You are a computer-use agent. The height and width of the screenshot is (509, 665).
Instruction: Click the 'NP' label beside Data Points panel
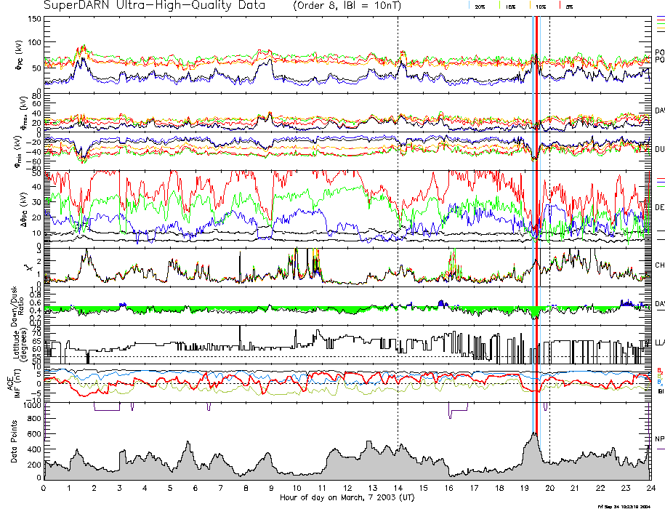point(659,439)
